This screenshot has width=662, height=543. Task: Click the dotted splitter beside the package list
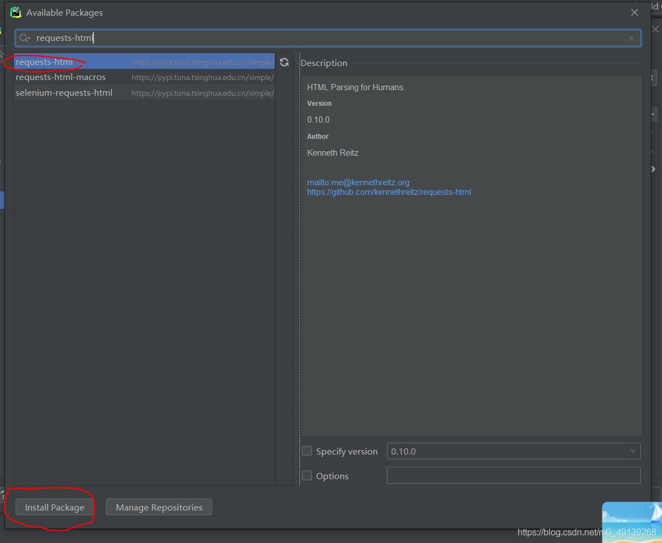coord(297,269)
